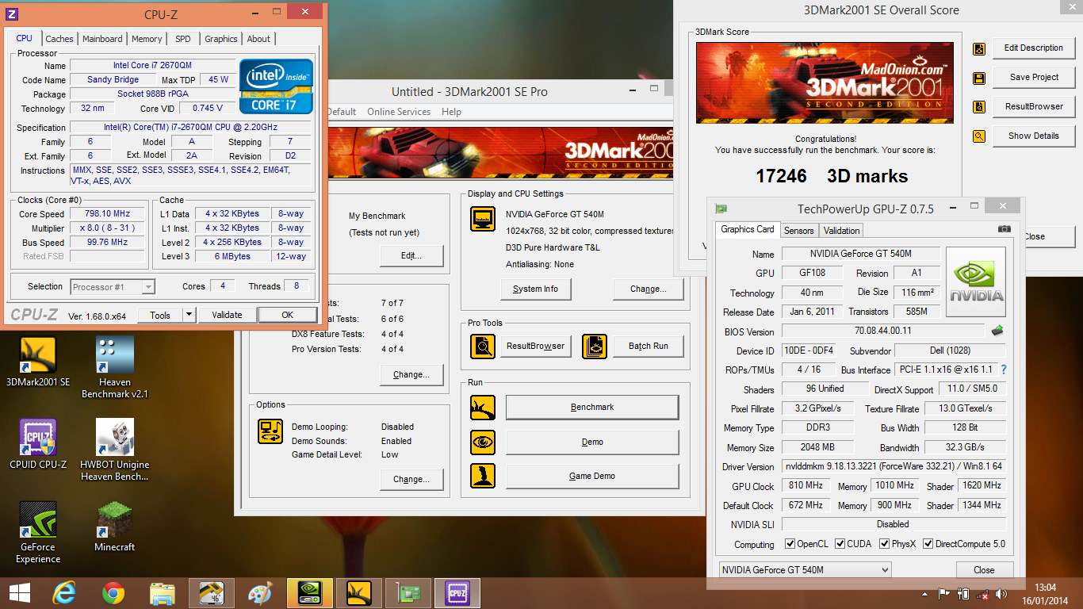Click Show Details in the score window

click(1034, 136)
